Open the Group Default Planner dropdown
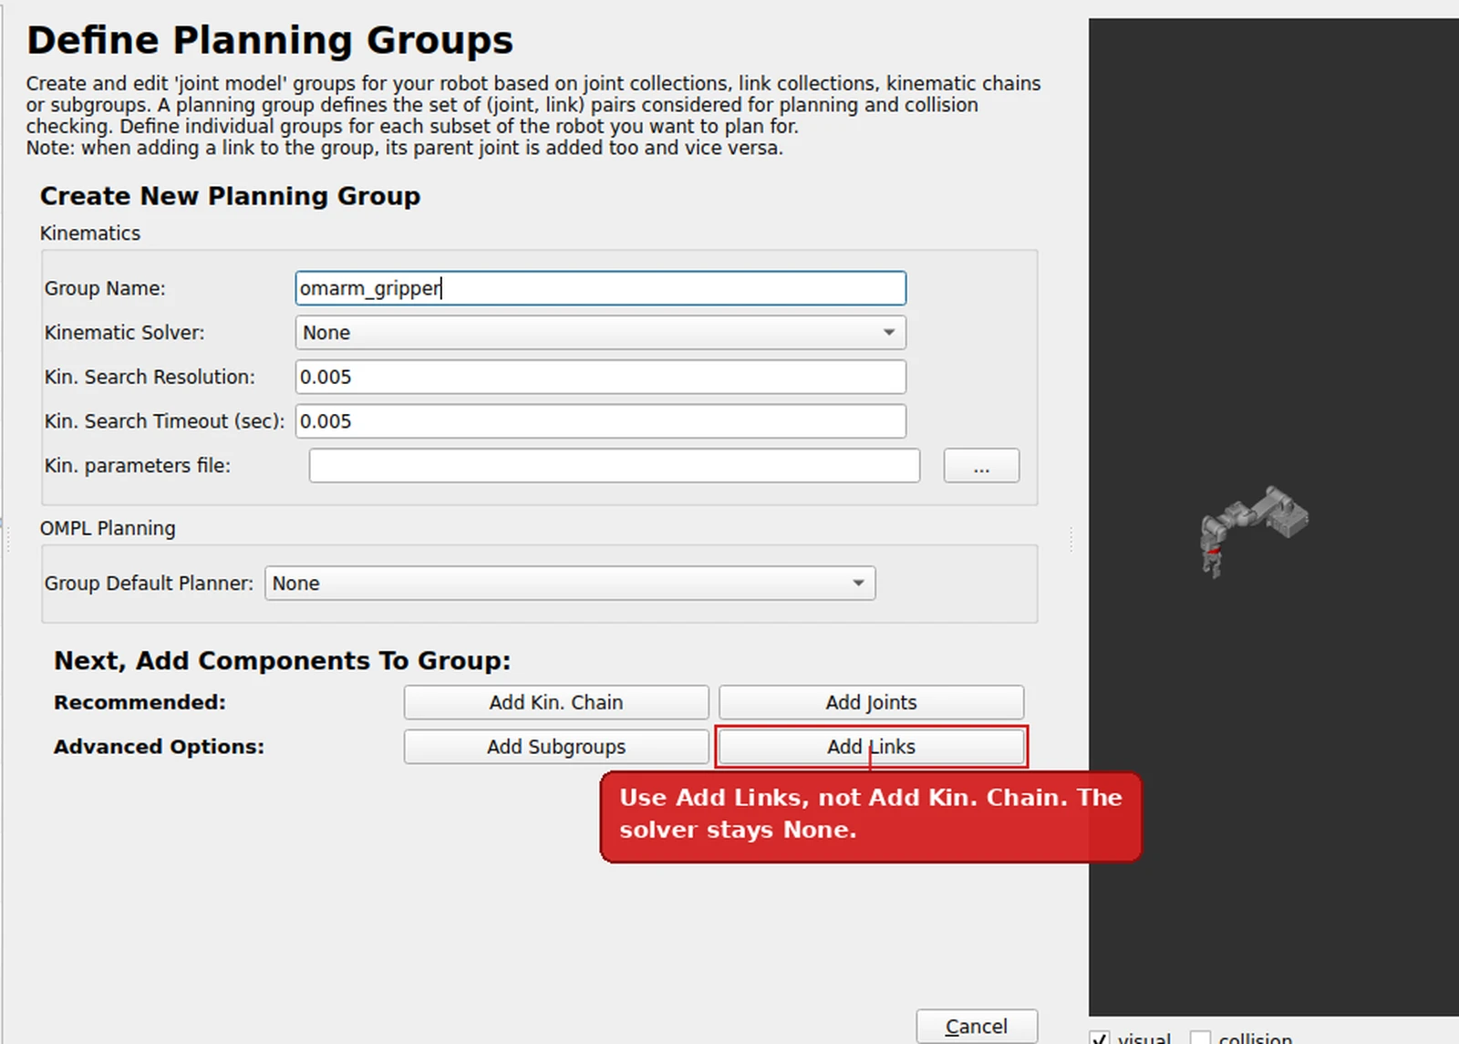Viewport: 1459px width, 1044px height. 570,584
